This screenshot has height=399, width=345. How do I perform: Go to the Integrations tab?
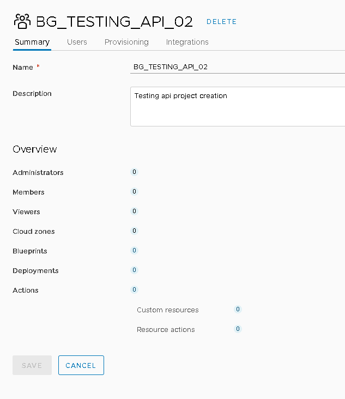tap(187, 42)
